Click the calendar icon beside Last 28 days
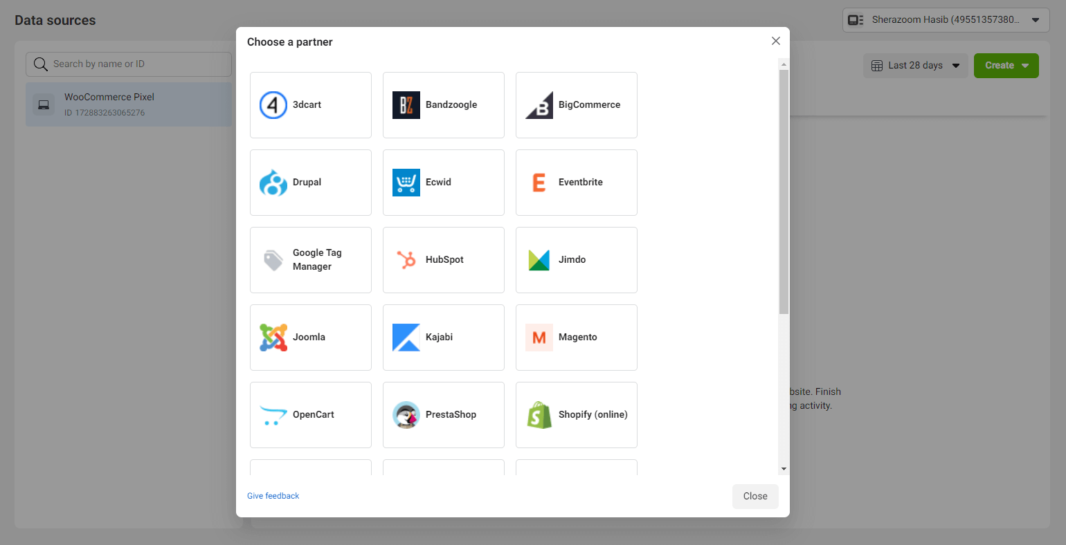 (877, 66)
